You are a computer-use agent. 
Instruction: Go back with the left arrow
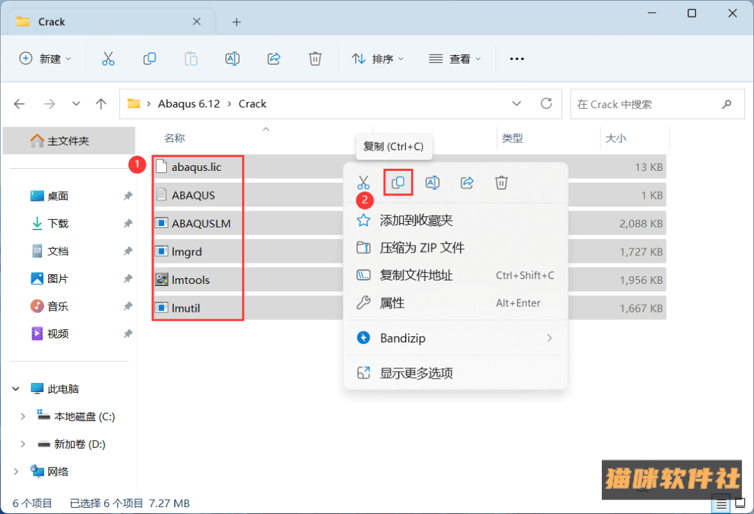coord(20,104)
